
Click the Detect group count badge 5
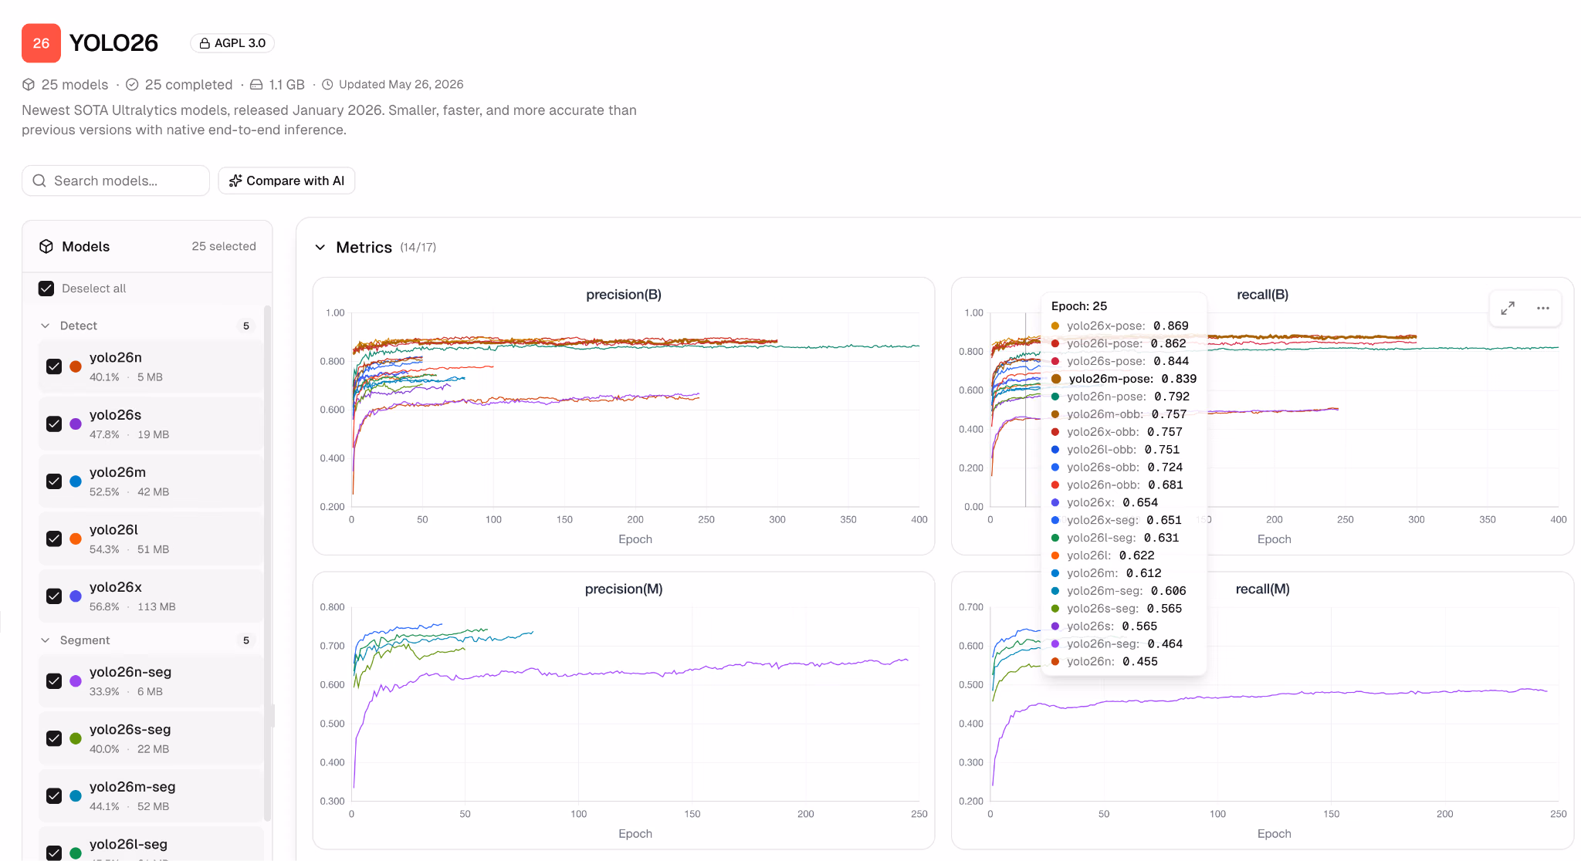click(246, 326)
